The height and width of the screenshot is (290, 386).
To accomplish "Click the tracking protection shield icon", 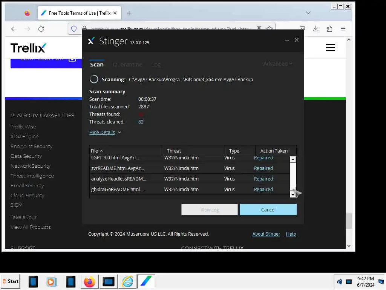I will point(74,29).
